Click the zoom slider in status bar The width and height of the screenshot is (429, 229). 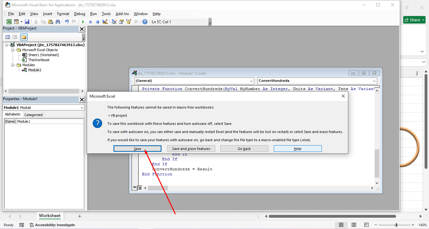(396, 225)
